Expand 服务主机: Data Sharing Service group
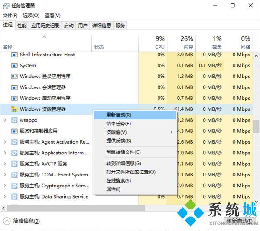 [x=5, y=196]
